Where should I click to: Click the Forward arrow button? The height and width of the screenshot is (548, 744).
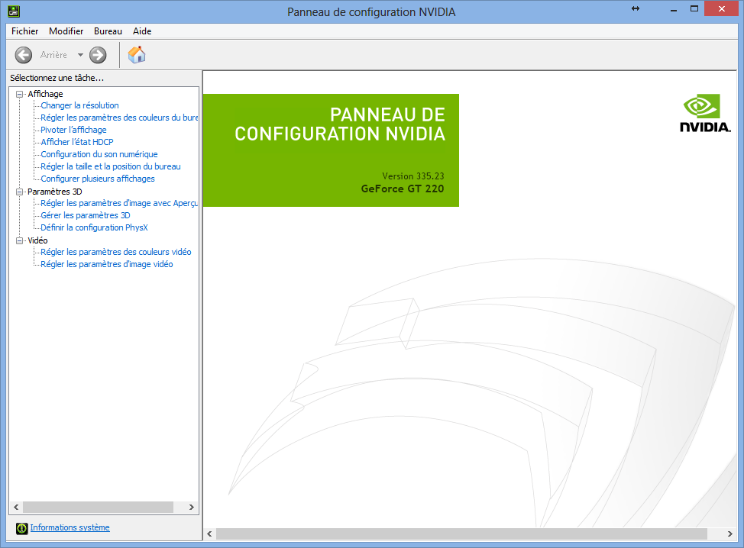click(98, 55)
